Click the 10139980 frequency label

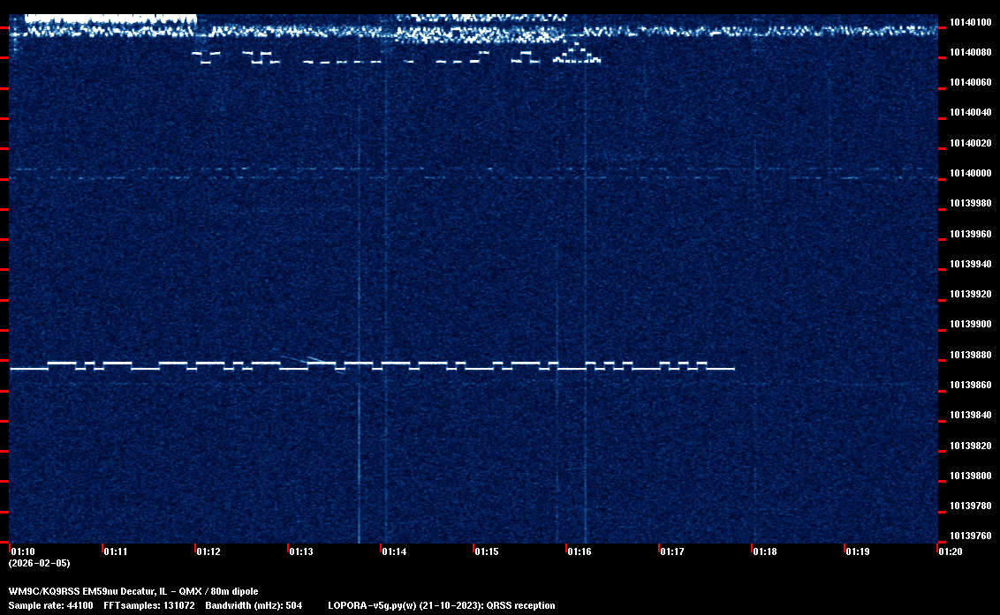point(971,203)
